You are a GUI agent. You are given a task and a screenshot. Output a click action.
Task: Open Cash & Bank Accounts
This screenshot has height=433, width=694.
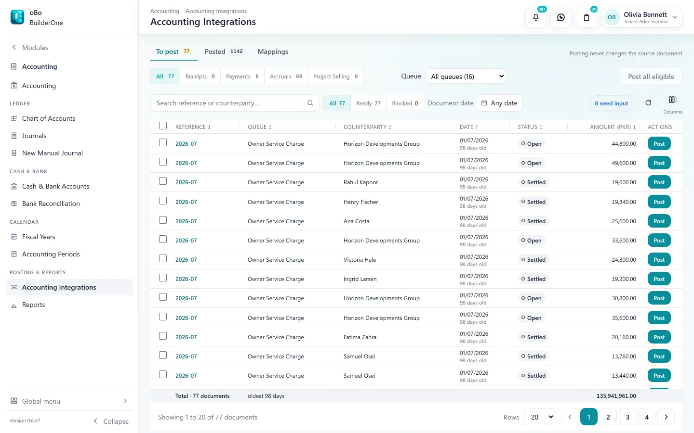pos(55,186)
